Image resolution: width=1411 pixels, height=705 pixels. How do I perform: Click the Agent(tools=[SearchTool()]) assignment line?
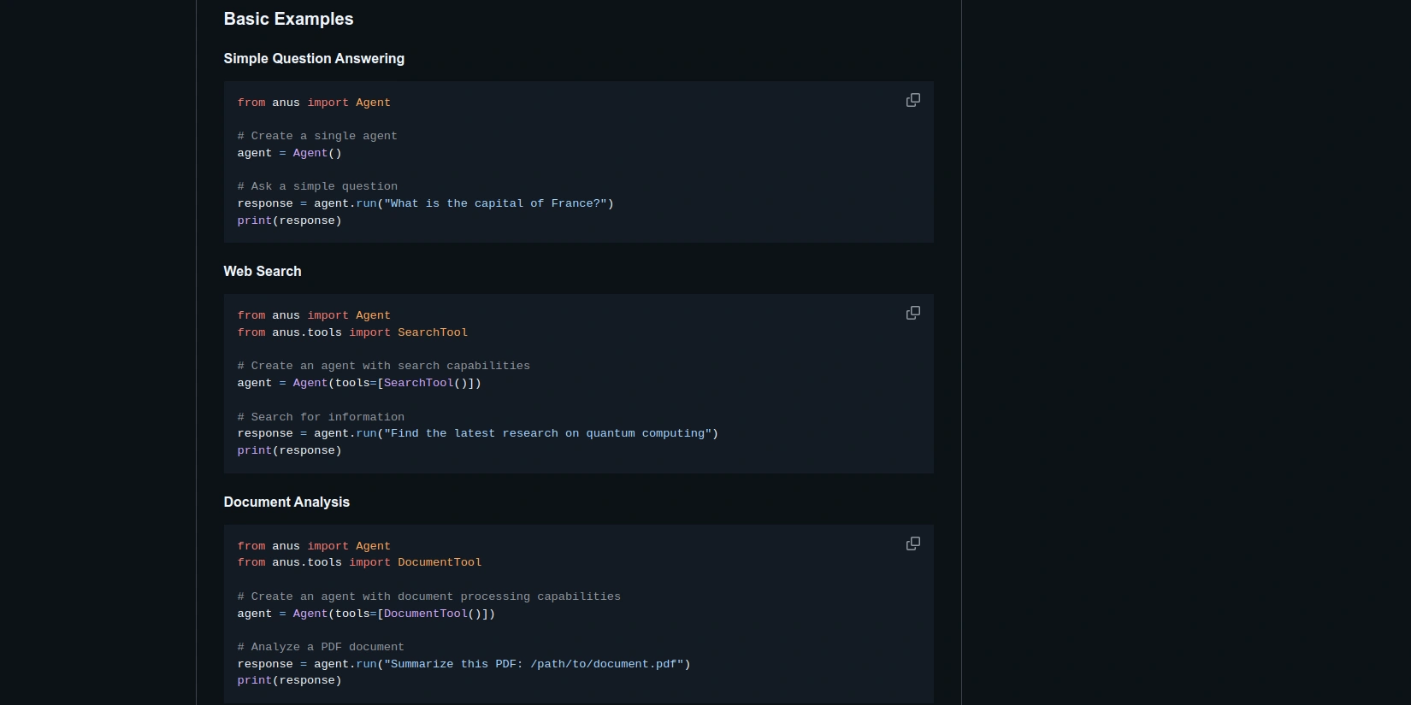coord(359,383)
